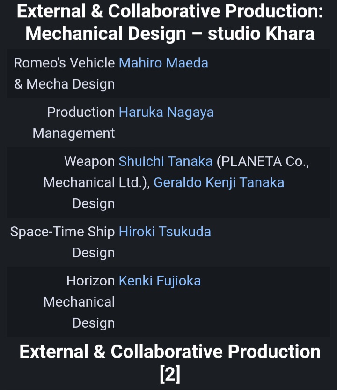Screen dimensions: 337x390
Task: Open Geraldo Kenji Tanaka's profile link
Action: 219,182
